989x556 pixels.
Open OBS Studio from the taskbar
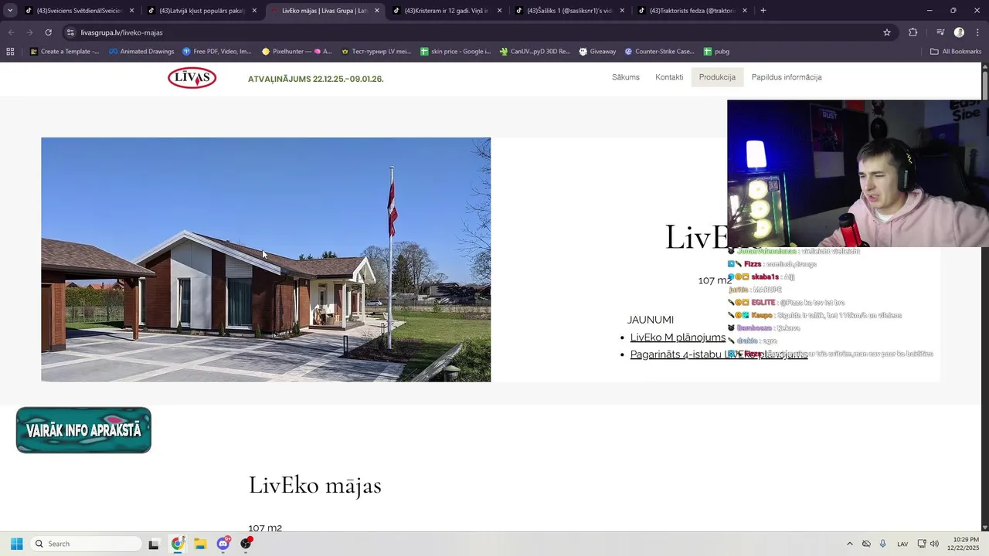click(246, 544)
